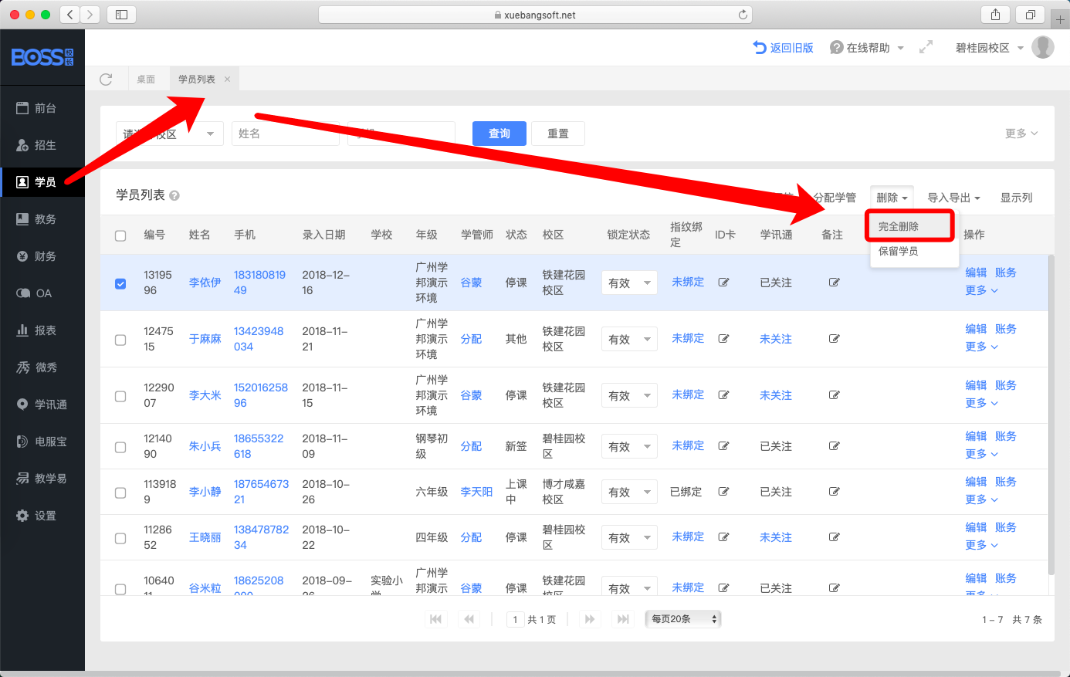Expand the 更多 filter options
This screenshot has width=1070, height=677.
pyautogui.click(x=1021, y=134)
